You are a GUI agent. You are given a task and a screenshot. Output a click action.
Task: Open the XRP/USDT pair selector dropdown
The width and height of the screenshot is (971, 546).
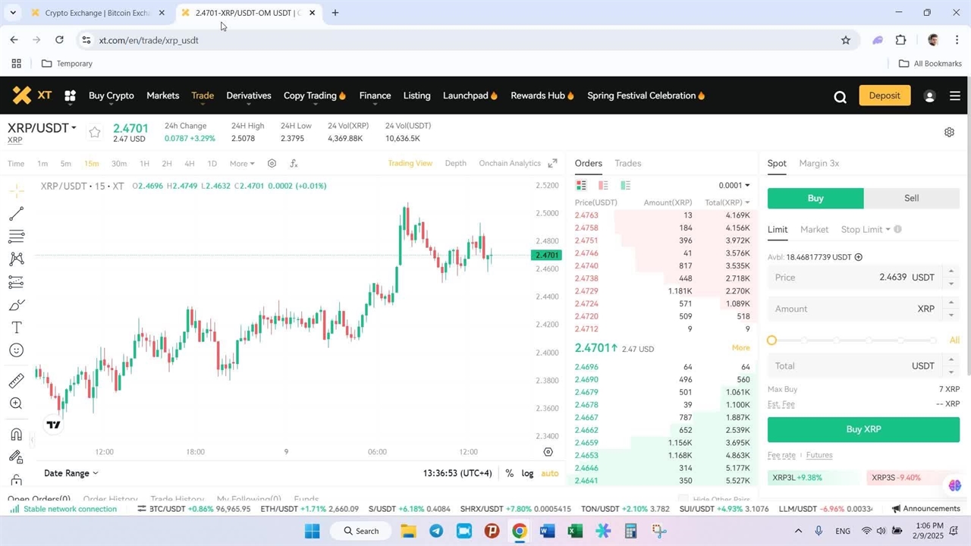42,128
